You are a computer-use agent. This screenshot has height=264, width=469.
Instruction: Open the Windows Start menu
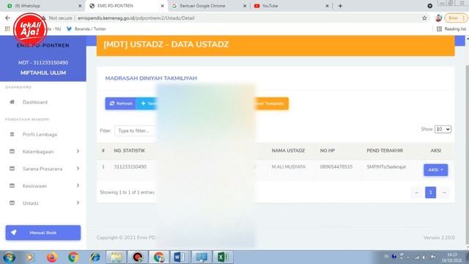pyautogui.click(x=9, y=257)
